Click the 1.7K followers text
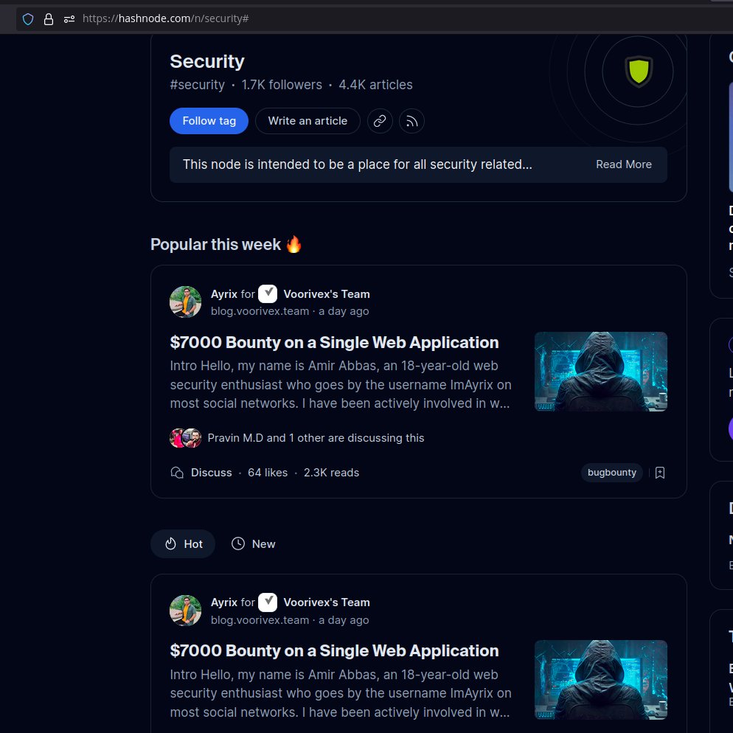Screen dimensions: 733x733 [x=282, y=85]
